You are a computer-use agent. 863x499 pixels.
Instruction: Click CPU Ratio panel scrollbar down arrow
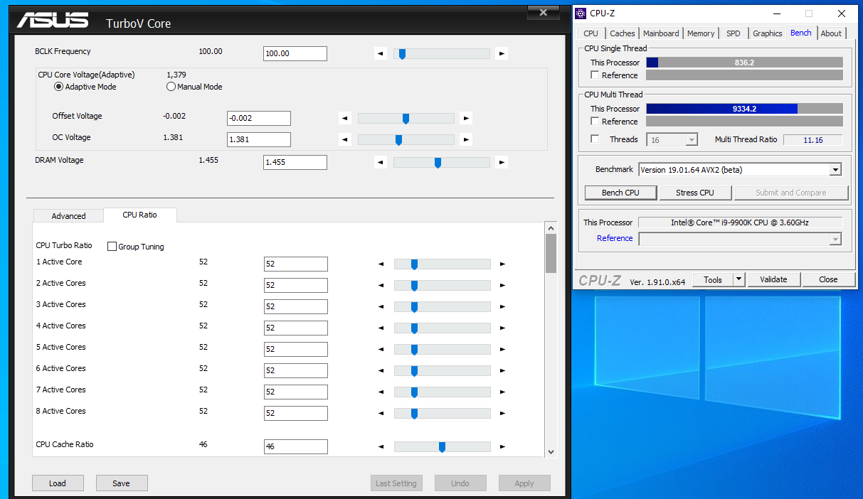(551, 451)
